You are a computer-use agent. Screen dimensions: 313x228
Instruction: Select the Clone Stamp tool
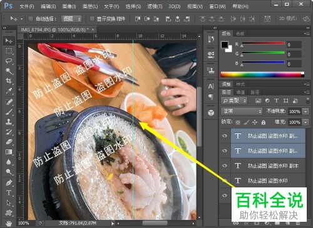tap(9, 122)
